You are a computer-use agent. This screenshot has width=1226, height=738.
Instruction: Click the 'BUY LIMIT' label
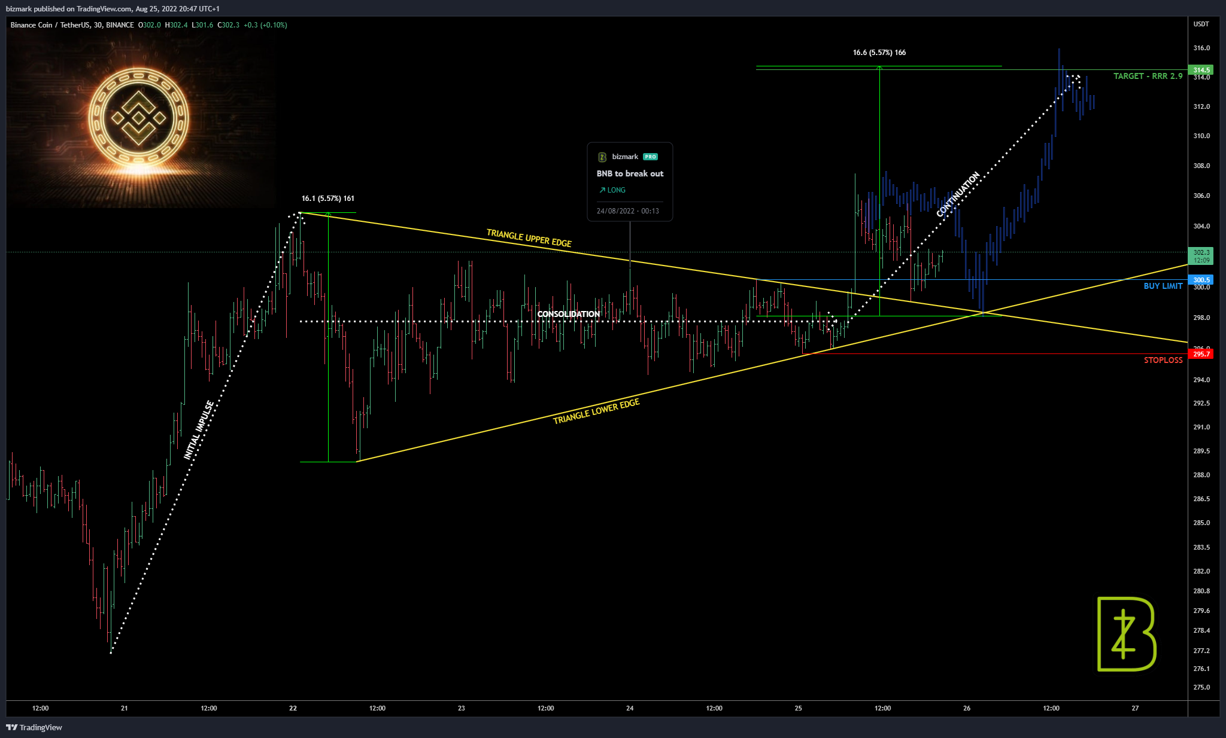[1163, 286]
